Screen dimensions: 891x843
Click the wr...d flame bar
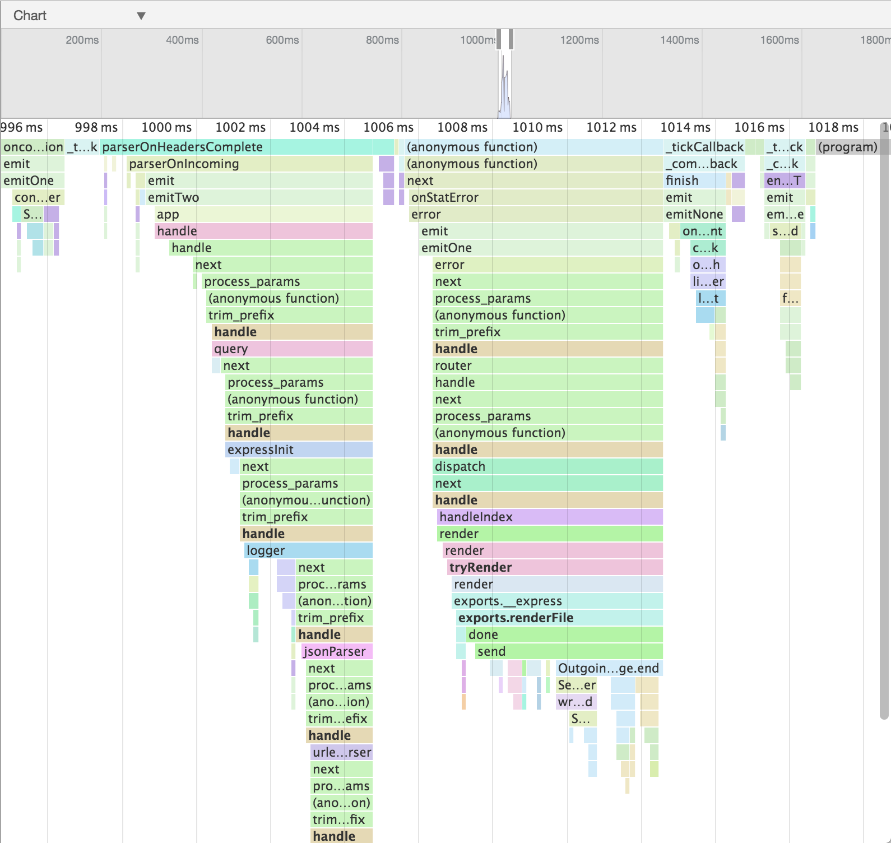[x=577, y=702]
